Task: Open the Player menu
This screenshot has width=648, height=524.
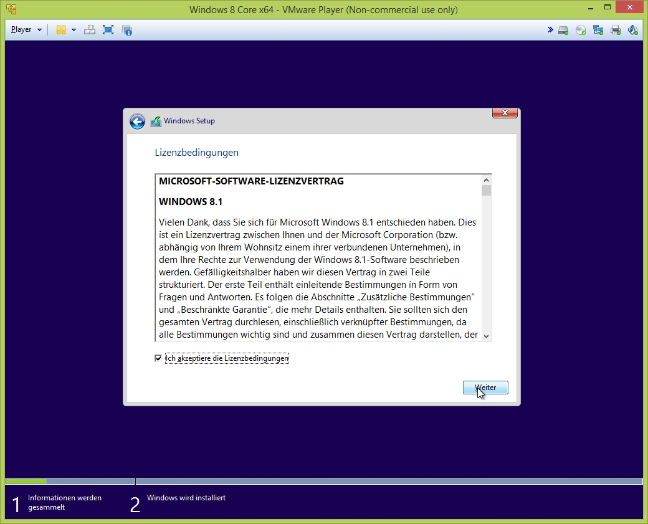Action: tap(26, 30)
